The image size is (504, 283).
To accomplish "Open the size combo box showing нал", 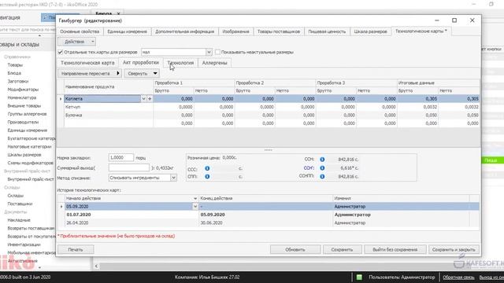I will [x=176, y=52].
